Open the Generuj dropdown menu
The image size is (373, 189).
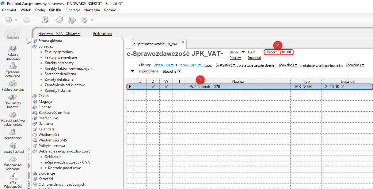click(x=237, y=52)
